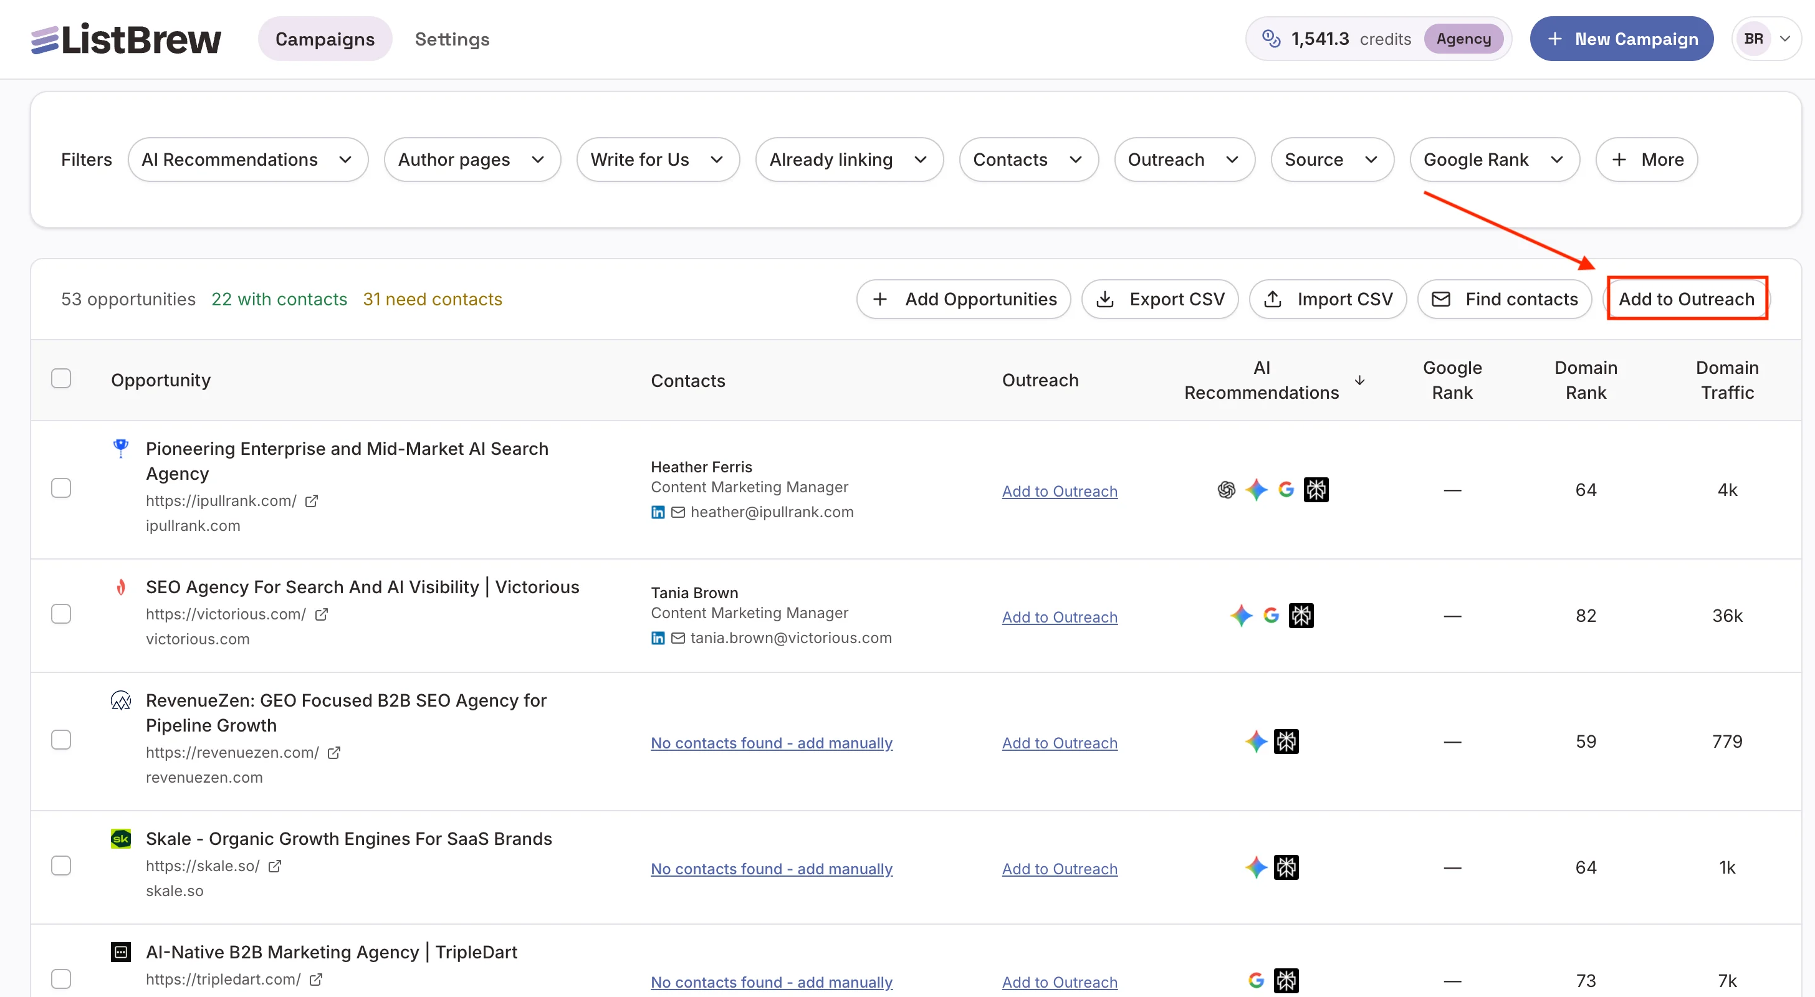Check the victorious.com row checkbox
The height and width of the screenshot is (997, 1815).
(x=61, y=614)
